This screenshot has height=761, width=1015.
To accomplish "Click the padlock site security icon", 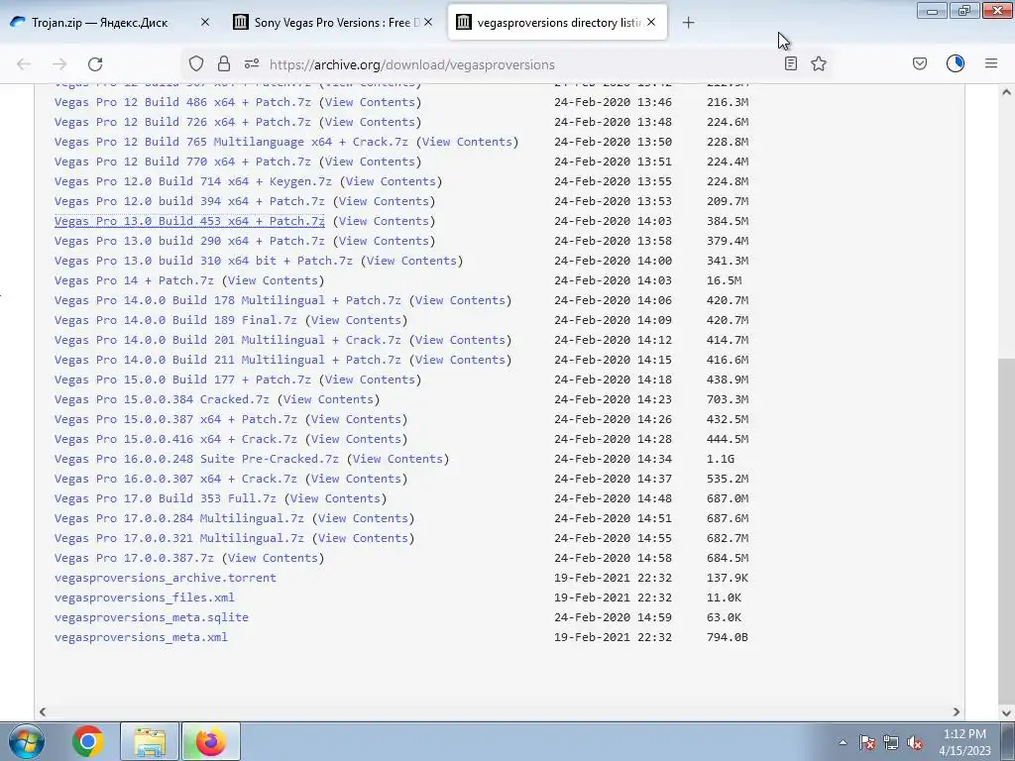I will 224,64.
